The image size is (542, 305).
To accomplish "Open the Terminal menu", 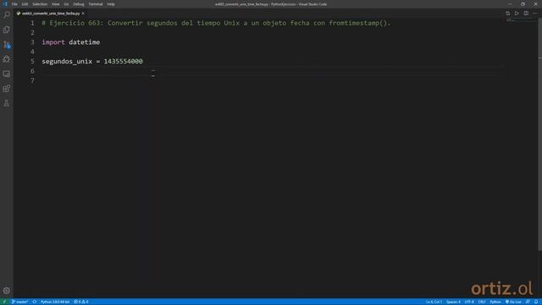I will coord(96,4).
